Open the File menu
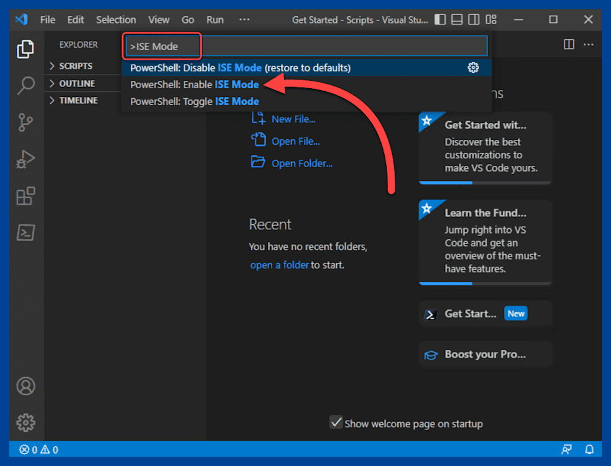This screenshot has width=611, height=466. pyautogui.click(x=47, y=19)
